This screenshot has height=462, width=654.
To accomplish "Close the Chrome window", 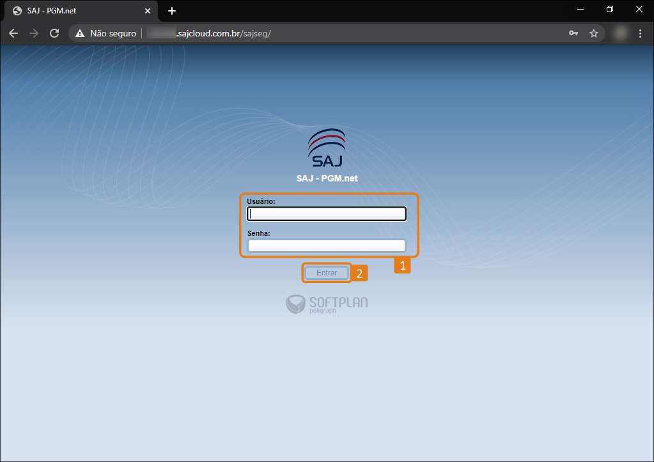I will [x=639, y=9].
